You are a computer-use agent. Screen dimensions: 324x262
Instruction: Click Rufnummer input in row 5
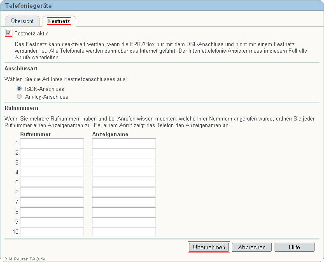point(52,182)
